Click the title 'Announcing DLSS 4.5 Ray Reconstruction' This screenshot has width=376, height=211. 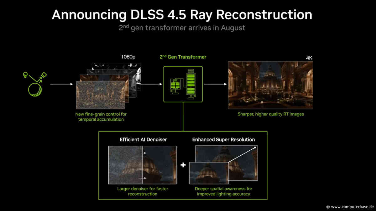[x=182, y=15]
